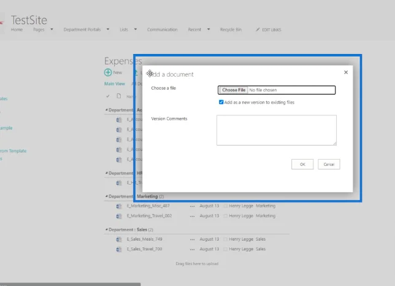
Task: Open the Recycle Bin link
Action: tap(231, 29)
